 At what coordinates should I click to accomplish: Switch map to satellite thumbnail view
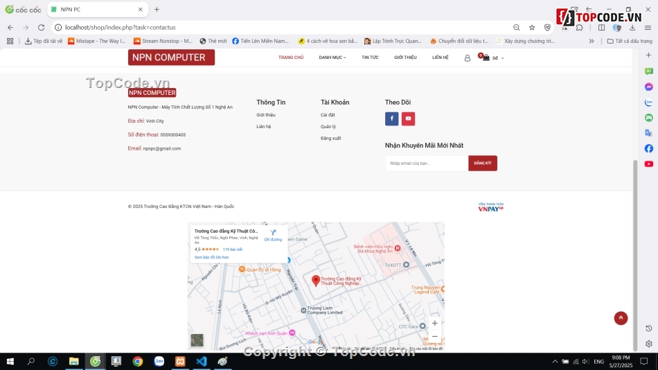[x=197, y=340]
